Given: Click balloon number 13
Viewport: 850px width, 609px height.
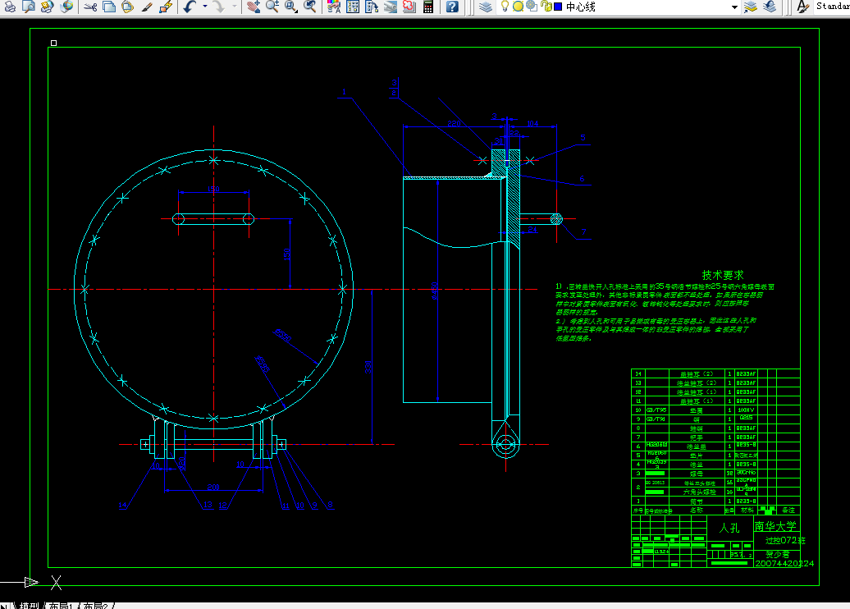Looking at the screenshot, I should (208, 505).
